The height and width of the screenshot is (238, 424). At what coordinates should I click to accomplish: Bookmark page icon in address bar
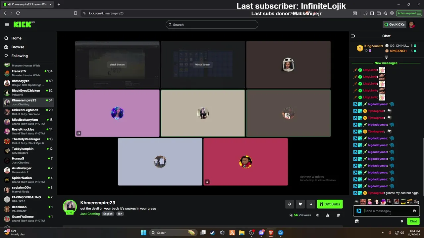[76, 13]
